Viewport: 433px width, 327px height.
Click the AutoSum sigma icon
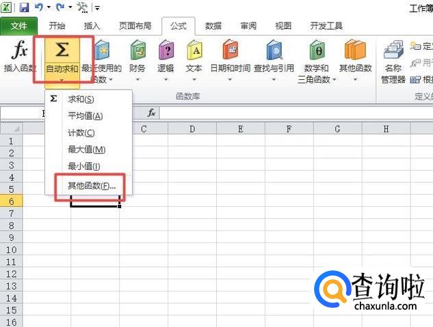[x=62, y=51]
